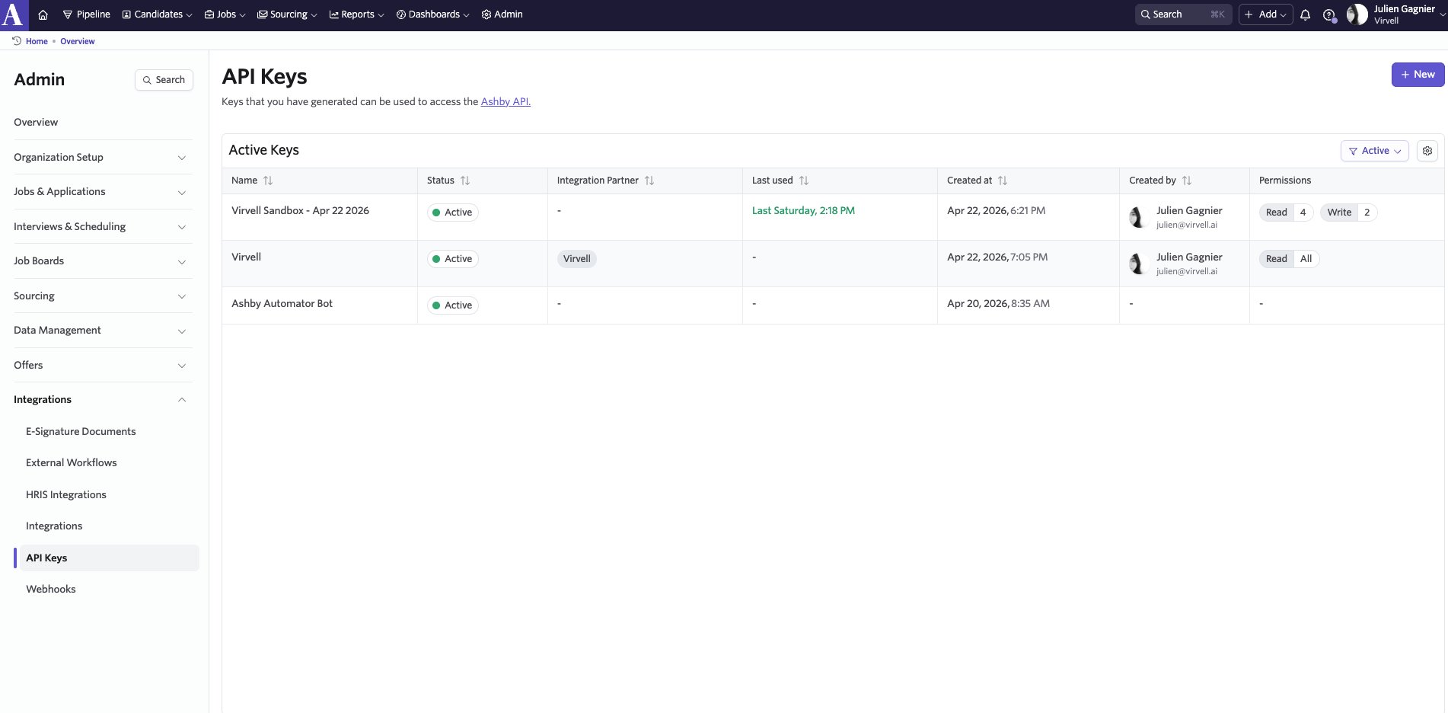Expand Interviews & Scheduling section
Image resolution: width=1448 pixels, height=713 pixels.
click(x=103, y=227)
